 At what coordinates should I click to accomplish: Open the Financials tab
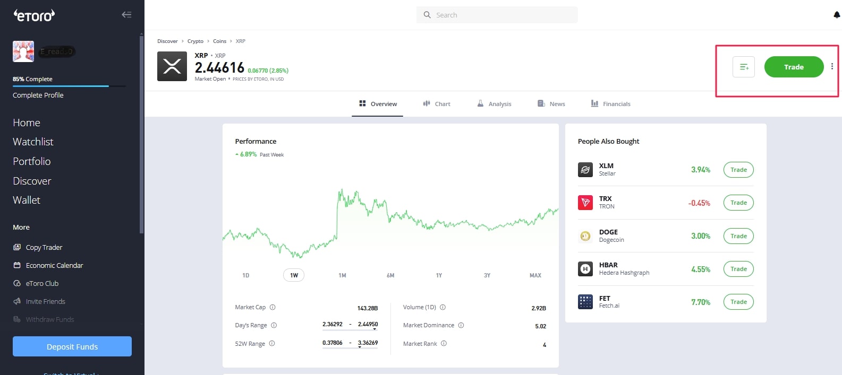tap(610, 104)
